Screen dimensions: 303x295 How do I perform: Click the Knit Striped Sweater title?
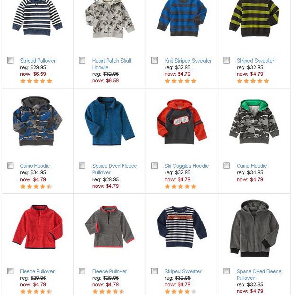click(188, 61)
